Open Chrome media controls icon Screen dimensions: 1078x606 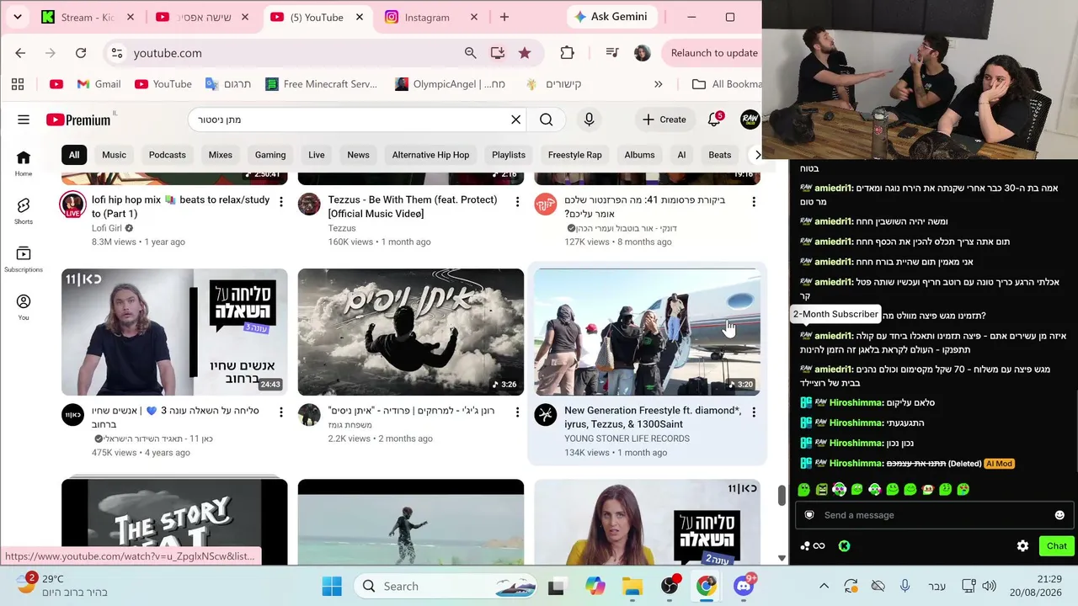pyautogui.click(x=612, y=53)
